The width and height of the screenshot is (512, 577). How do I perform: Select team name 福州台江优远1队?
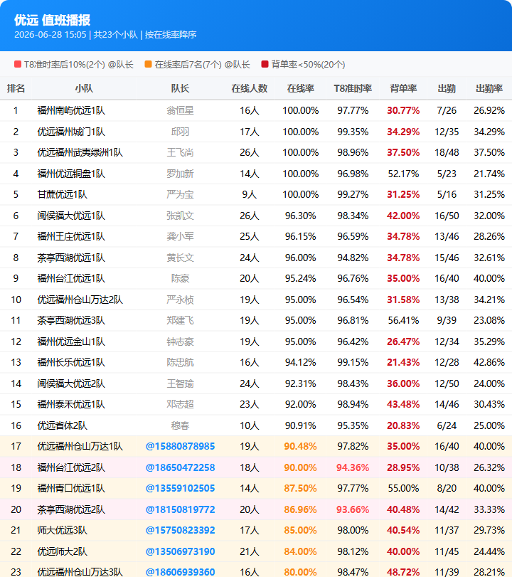coord(71,278)
